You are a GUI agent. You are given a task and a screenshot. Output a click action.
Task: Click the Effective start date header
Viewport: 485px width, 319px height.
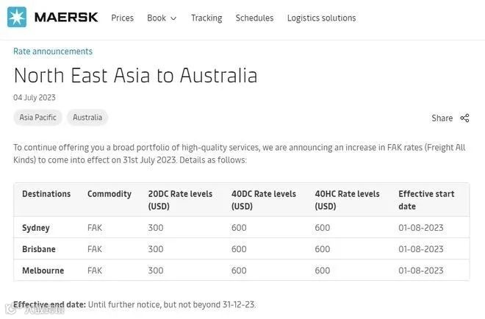pyautogui.click(x=426, y=200)
